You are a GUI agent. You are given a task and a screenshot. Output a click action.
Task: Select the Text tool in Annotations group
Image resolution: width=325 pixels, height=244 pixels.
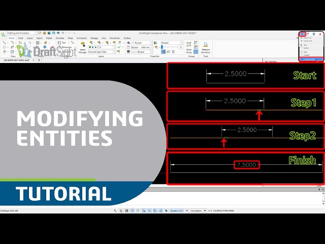62,43
